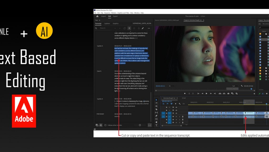Viewport: 269px width, 152px height.
Task: Click the Lift button in Program monitor
Action: coord(220,94)
